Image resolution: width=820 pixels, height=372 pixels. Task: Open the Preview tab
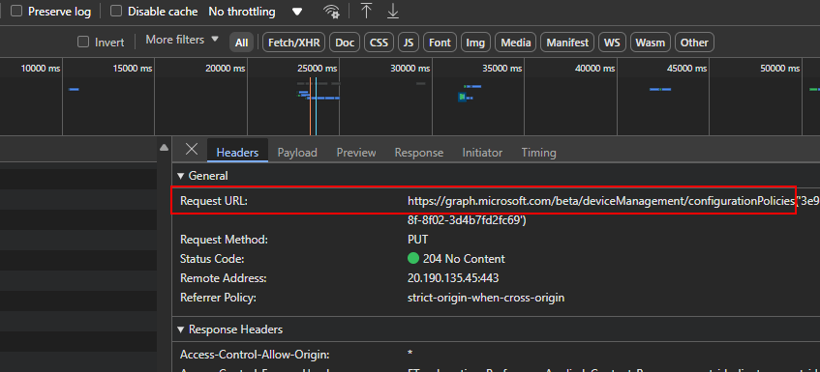pyautogui.click(x=356, y=153)
